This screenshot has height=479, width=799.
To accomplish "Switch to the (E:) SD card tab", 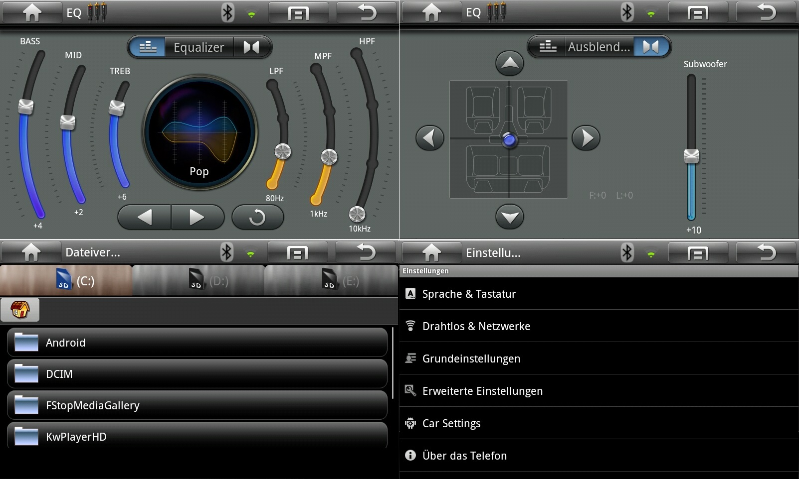I will (x=331, y=281).
